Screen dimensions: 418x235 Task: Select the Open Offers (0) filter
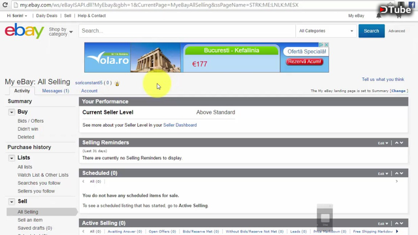click(x=162, y=232)
